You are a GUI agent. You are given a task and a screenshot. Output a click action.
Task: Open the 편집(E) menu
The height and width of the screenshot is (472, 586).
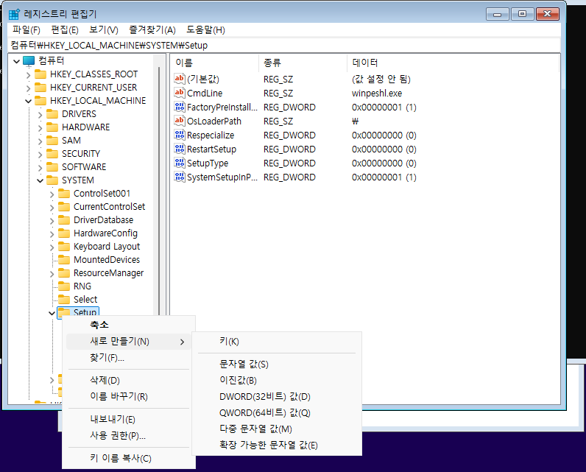pos(65,30)
